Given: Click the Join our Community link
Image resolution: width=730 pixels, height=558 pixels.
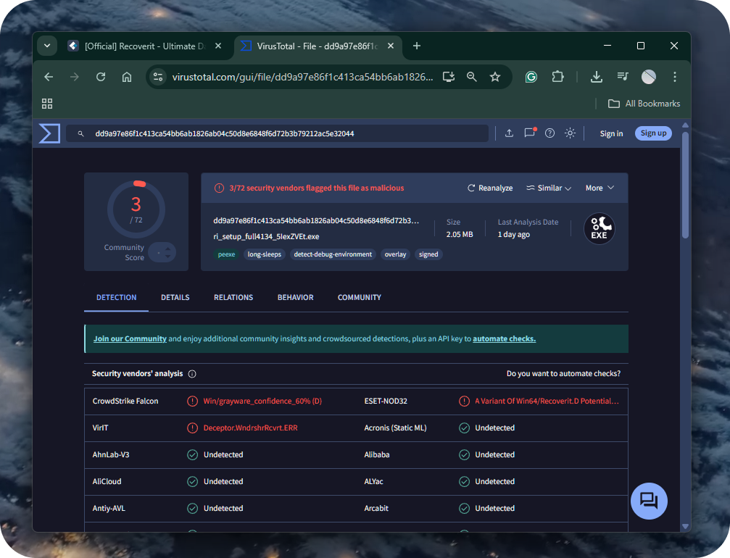Looking at the screenshot, I should tap(130, 339).
